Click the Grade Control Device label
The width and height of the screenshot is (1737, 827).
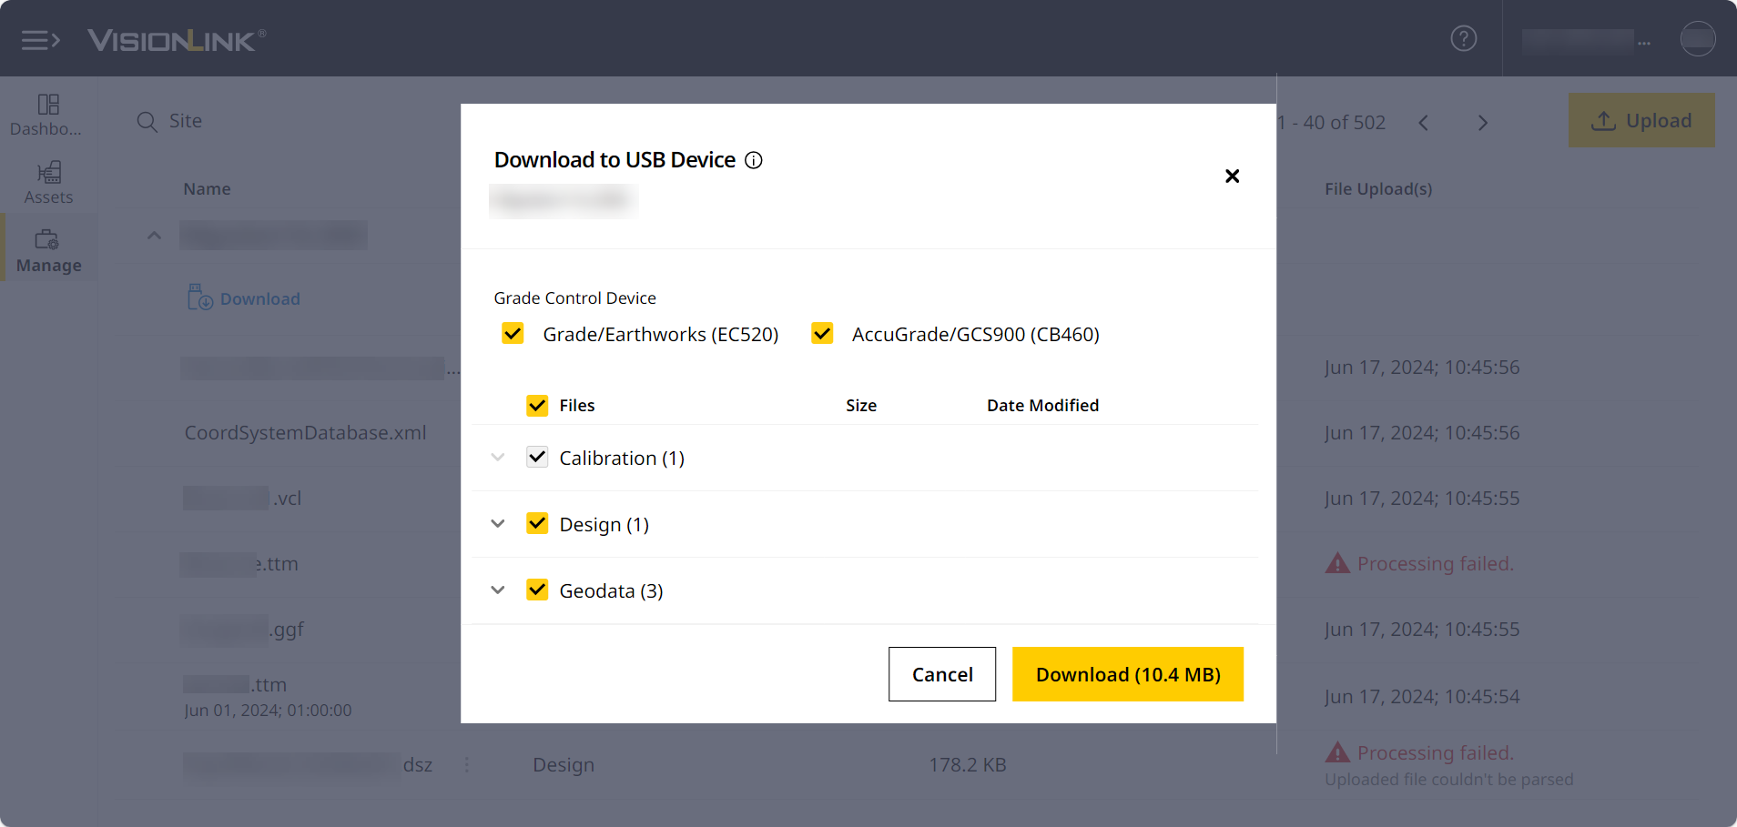tap(574, 298)
